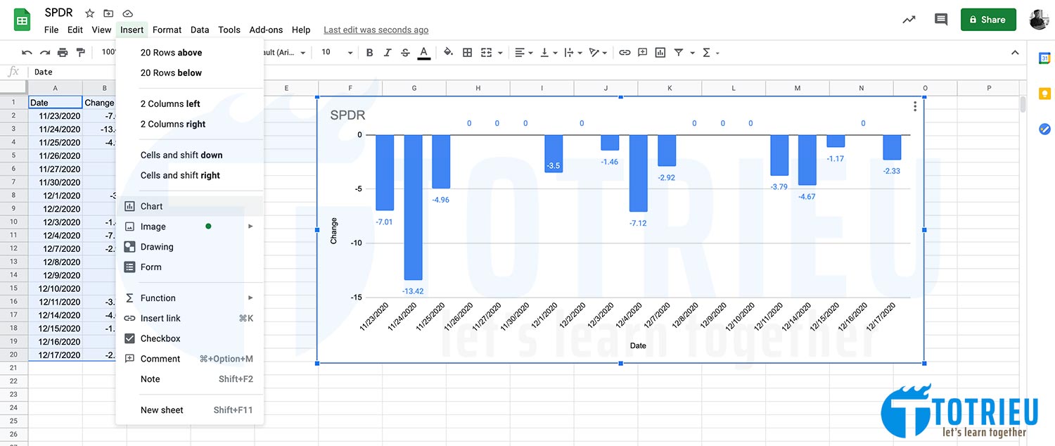Open the Format menu
Viewport: 1055px width, 446px height.
click(x=167, y=30)
